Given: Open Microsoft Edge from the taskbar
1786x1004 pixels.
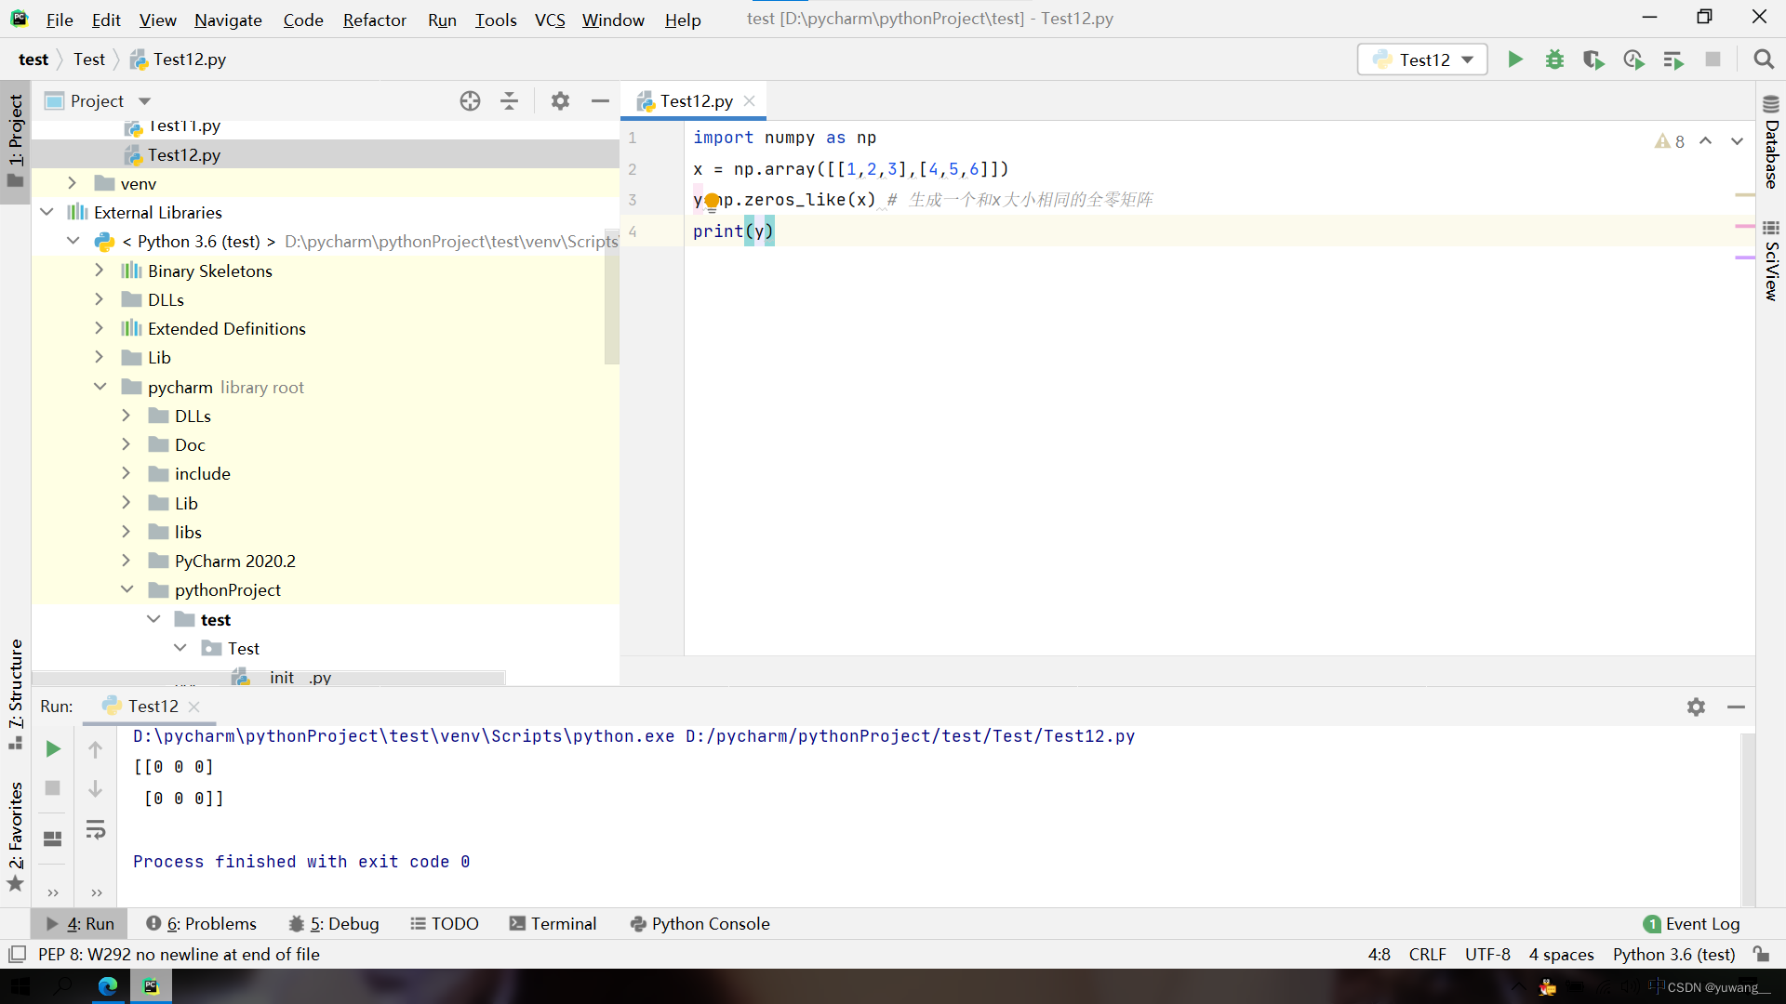Looking at the screenshot, I should pyautogui.click(x=108, y=986).
